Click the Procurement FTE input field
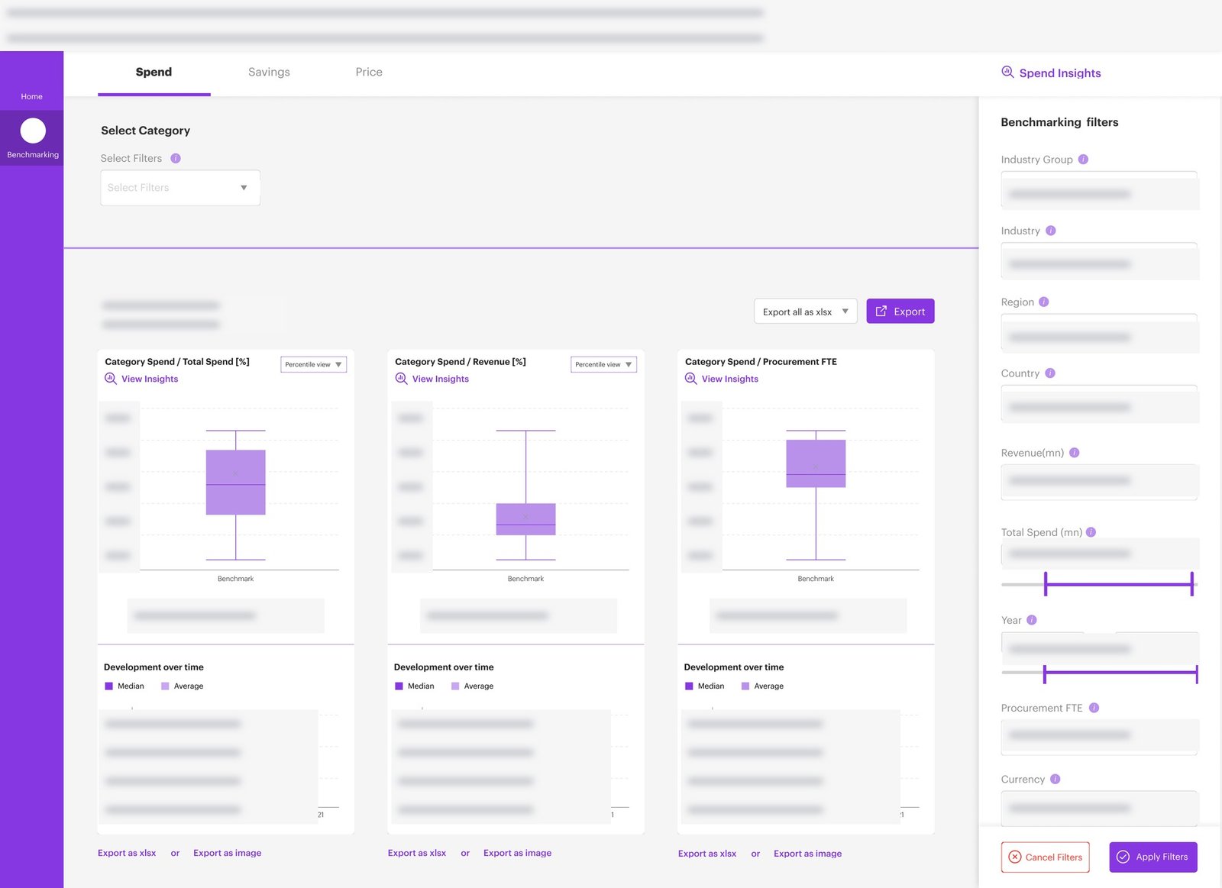 pos(1100,737)
